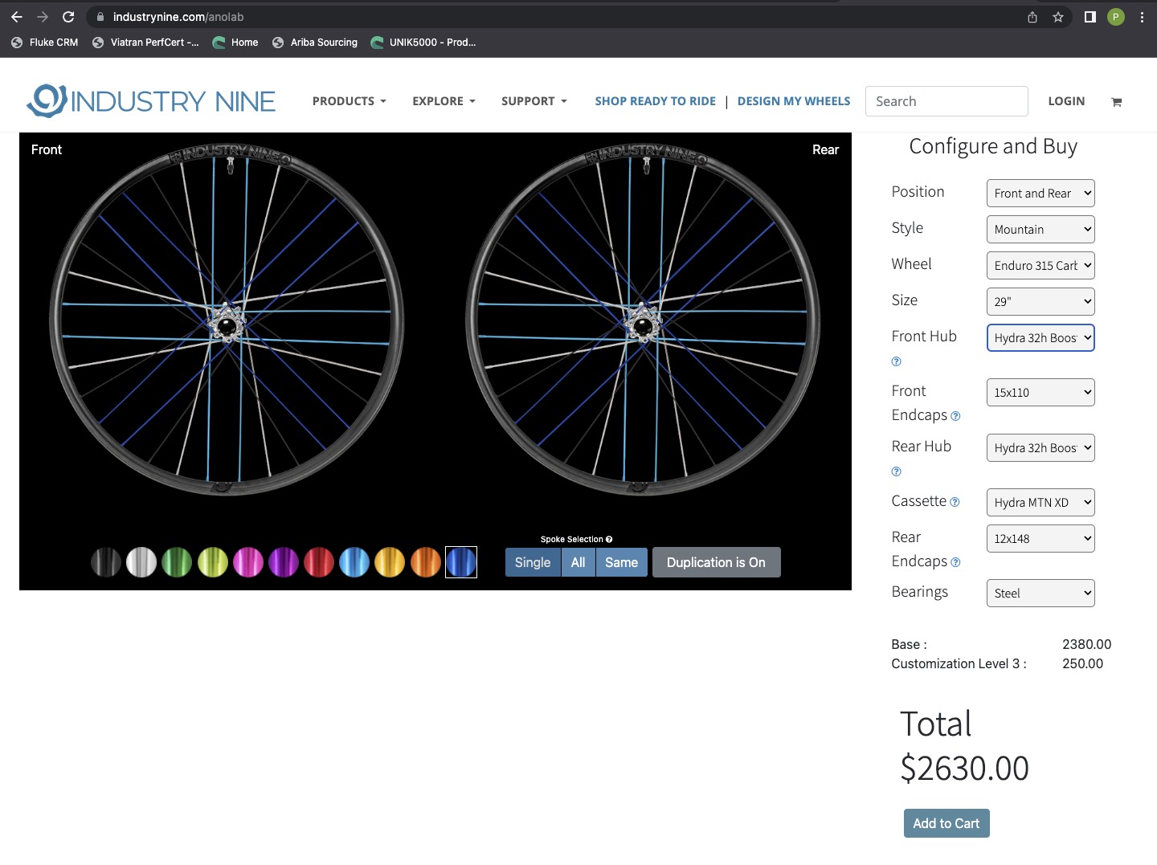1157x865 pixels.
Task: Open Front Endcaps help icon
Action: tap(955, 416)
